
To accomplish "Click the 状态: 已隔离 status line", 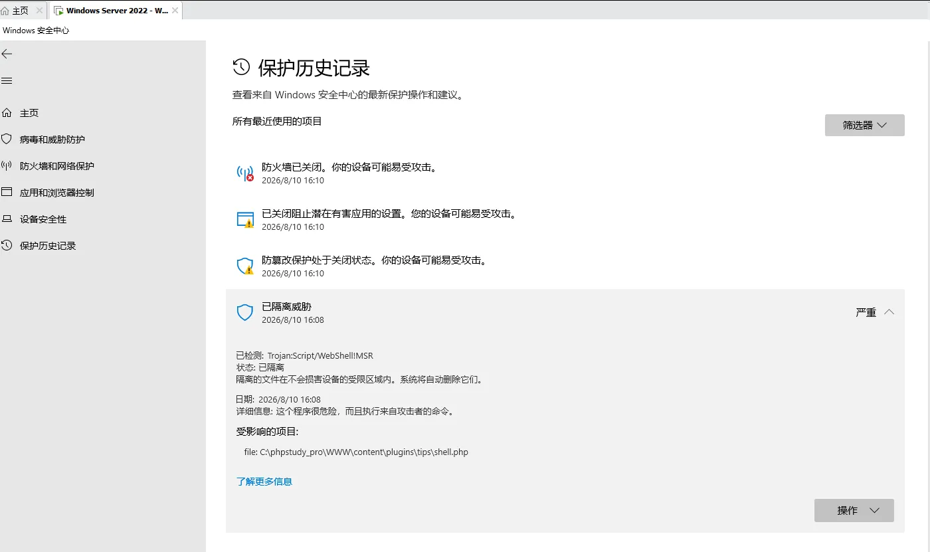I will [260, 367].
